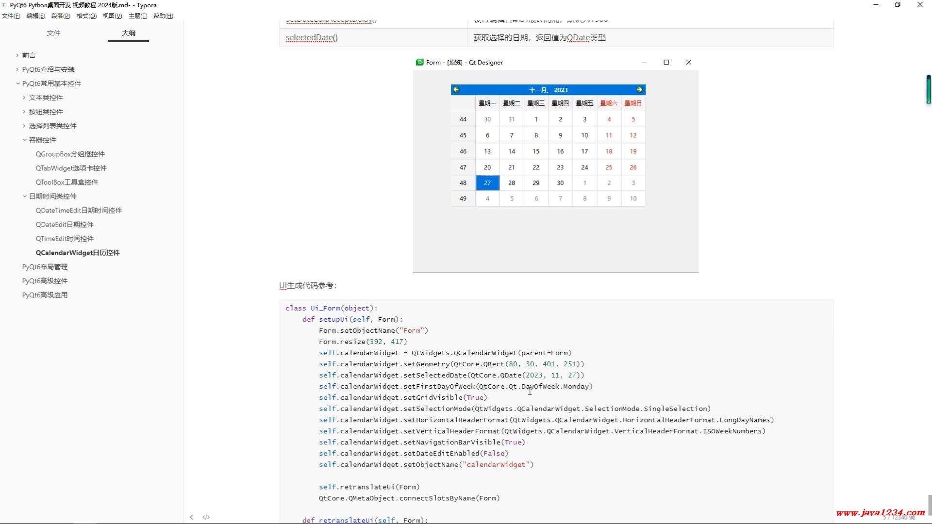Viewport: 932px width, 524px height.
Task: Toggle source code mode icon
Action: click(206, 517)
